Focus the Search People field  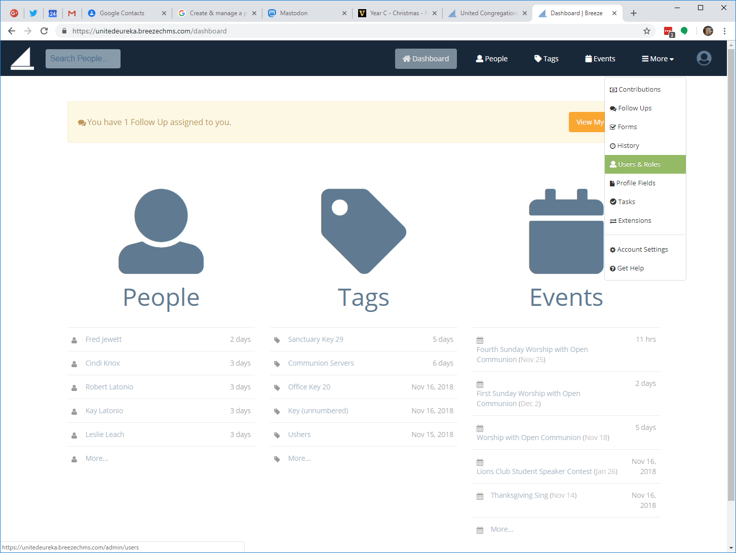click(83, 58)
